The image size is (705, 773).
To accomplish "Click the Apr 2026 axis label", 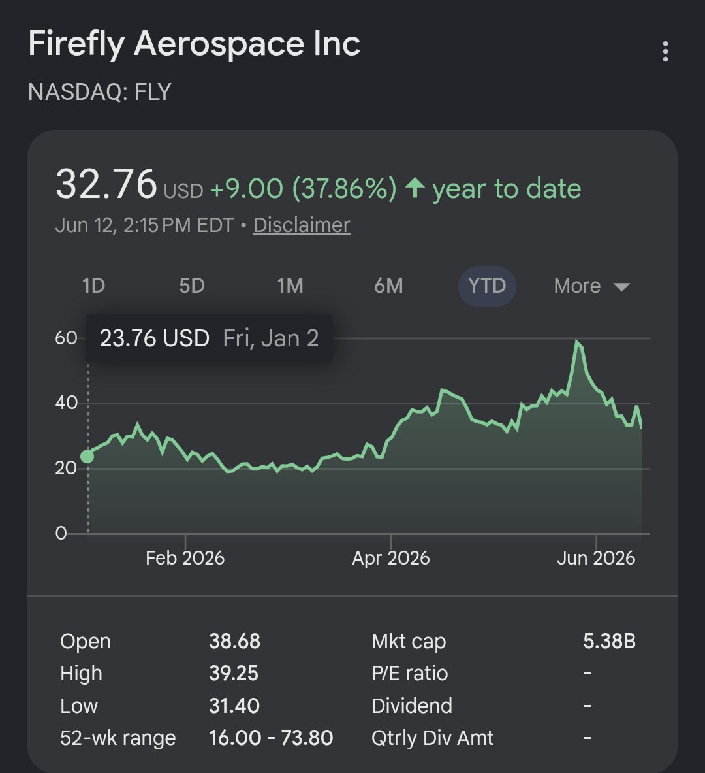I will 390,558.
